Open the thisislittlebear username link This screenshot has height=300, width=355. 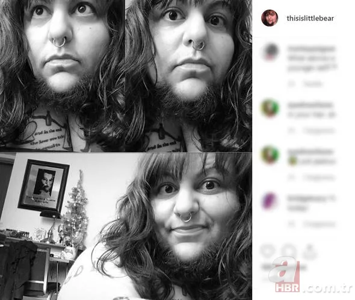tap(310, 18)
